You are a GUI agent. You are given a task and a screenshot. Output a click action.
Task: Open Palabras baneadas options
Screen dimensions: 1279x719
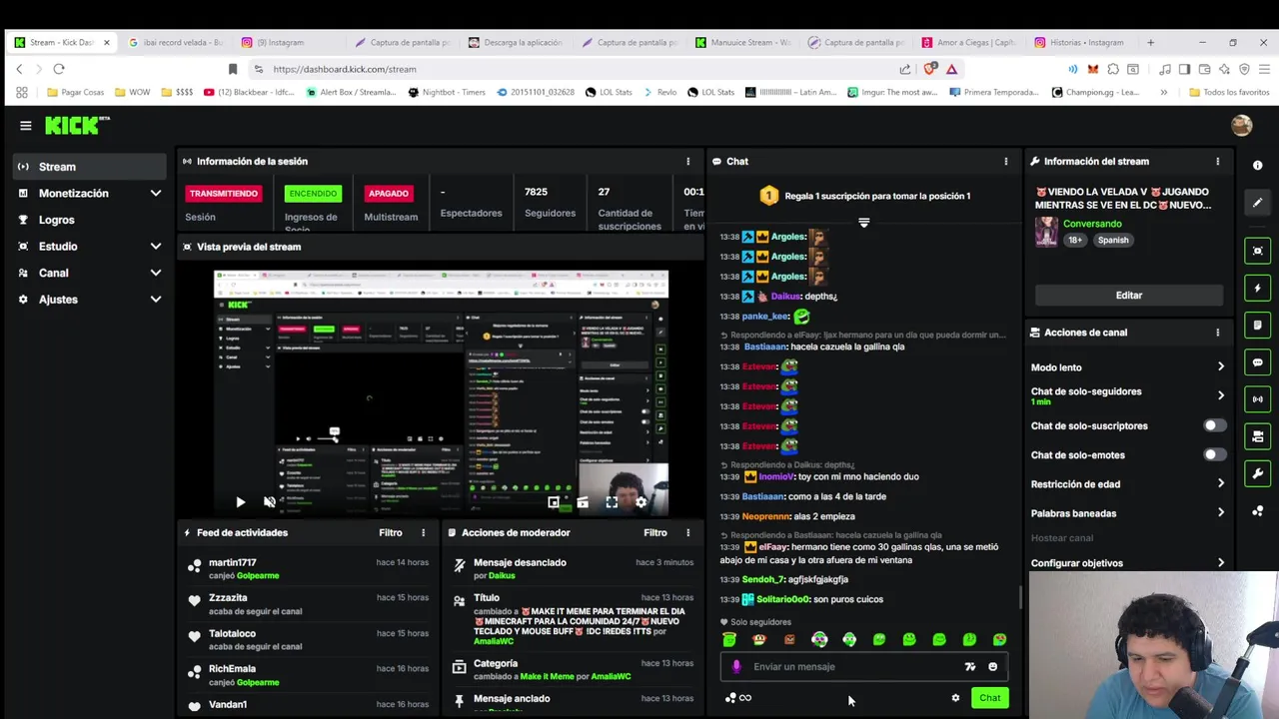[x=1127, y=513]
